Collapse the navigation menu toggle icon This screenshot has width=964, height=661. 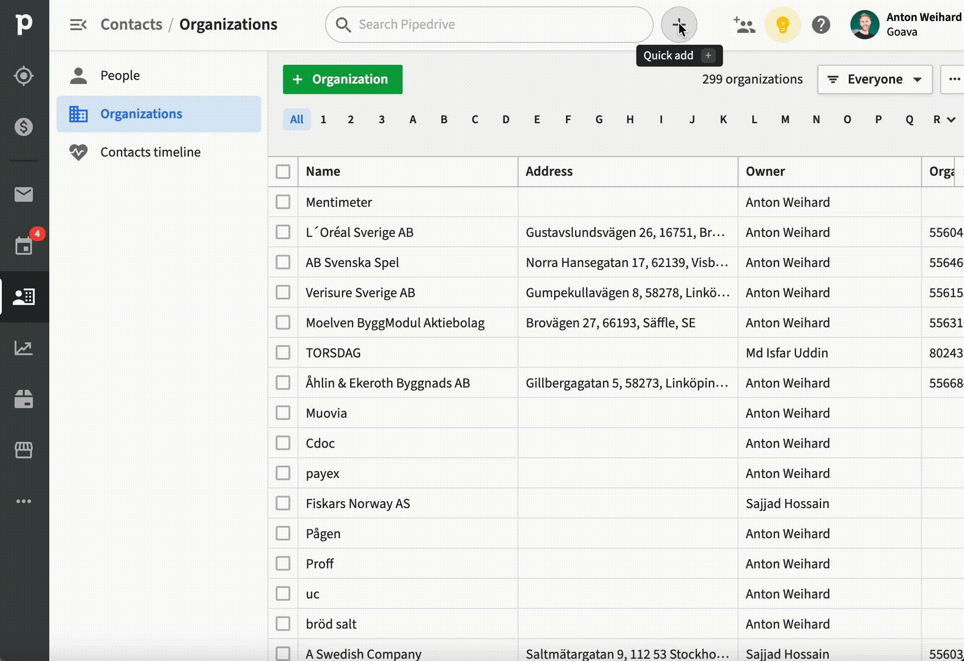pyautogui.click(x=78, y=25)
